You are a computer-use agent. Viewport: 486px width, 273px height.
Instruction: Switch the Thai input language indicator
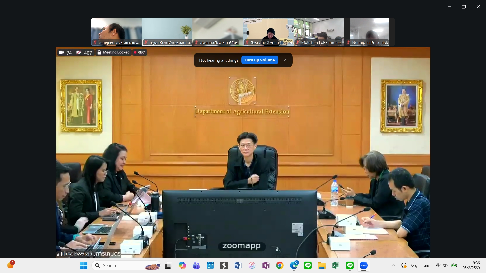click(426, 265)
